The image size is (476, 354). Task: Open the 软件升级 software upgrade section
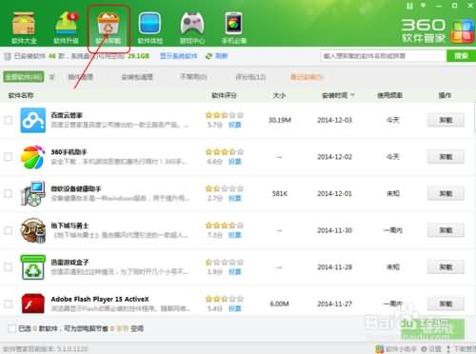(x=66, y=28)
